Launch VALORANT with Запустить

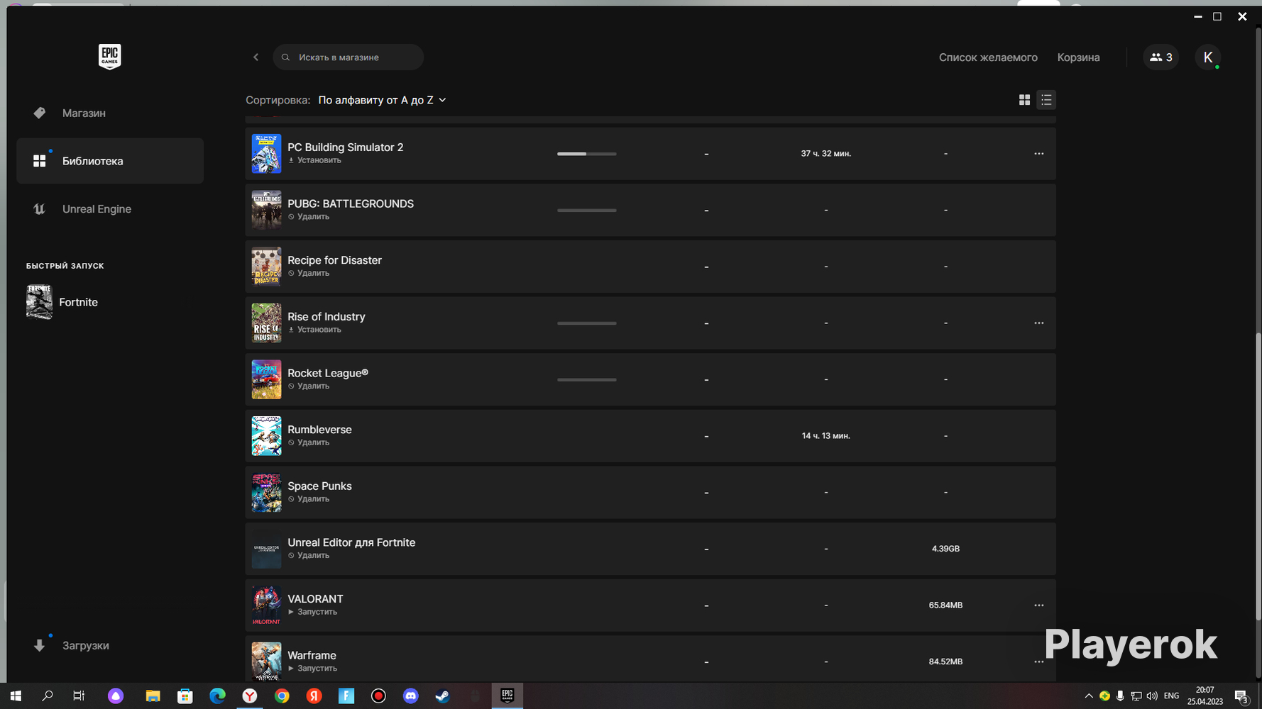[312, 612]
